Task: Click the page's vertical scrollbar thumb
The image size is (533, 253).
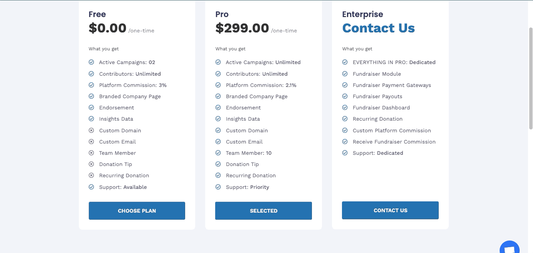Action: pyautogui.click(x=530, y=78)
